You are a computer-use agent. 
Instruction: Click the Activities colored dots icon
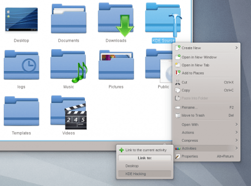pyautogui.click(x=178, y=148)
